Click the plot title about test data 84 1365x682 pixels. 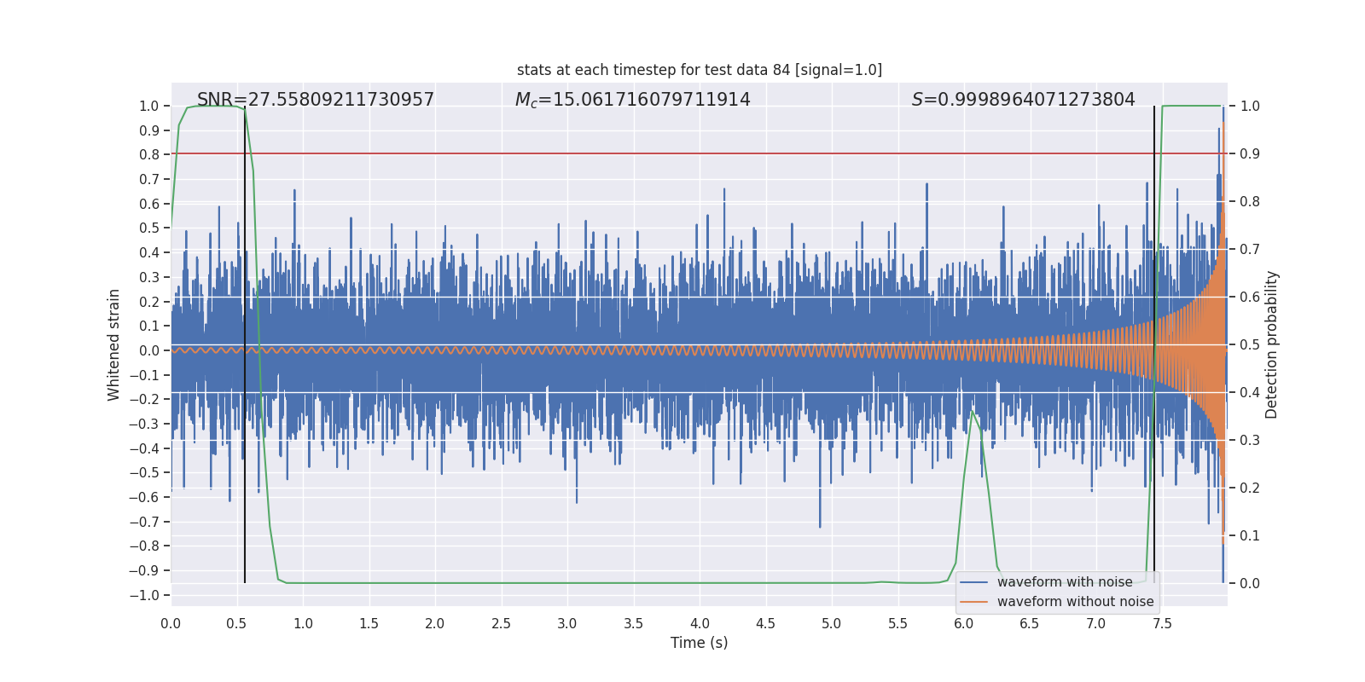click(699, 70)
